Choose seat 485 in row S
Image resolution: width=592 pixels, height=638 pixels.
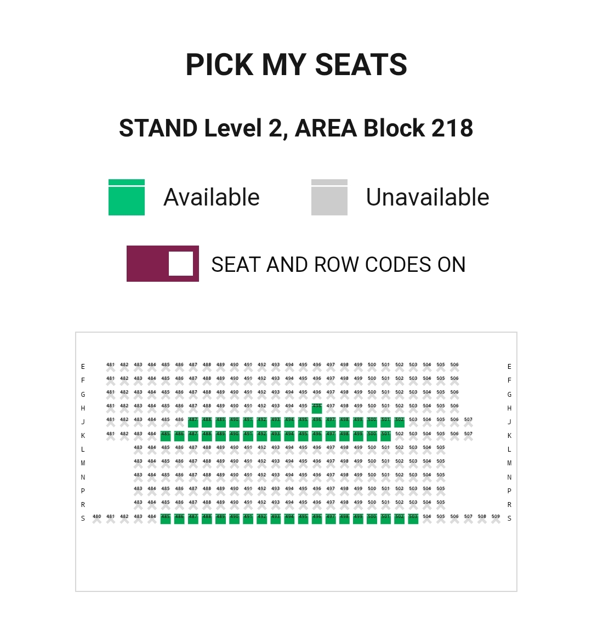(166, 519)
